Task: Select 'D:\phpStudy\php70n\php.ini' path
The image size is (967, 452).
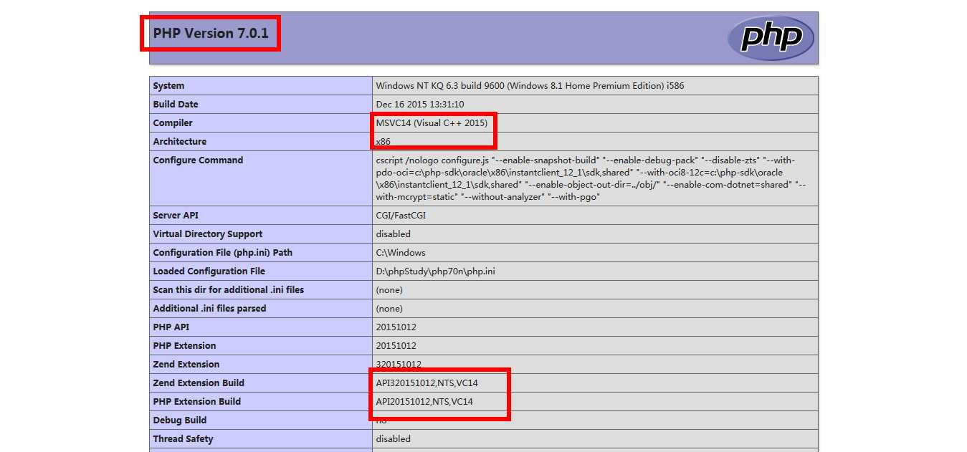Action: click(435, 271)
